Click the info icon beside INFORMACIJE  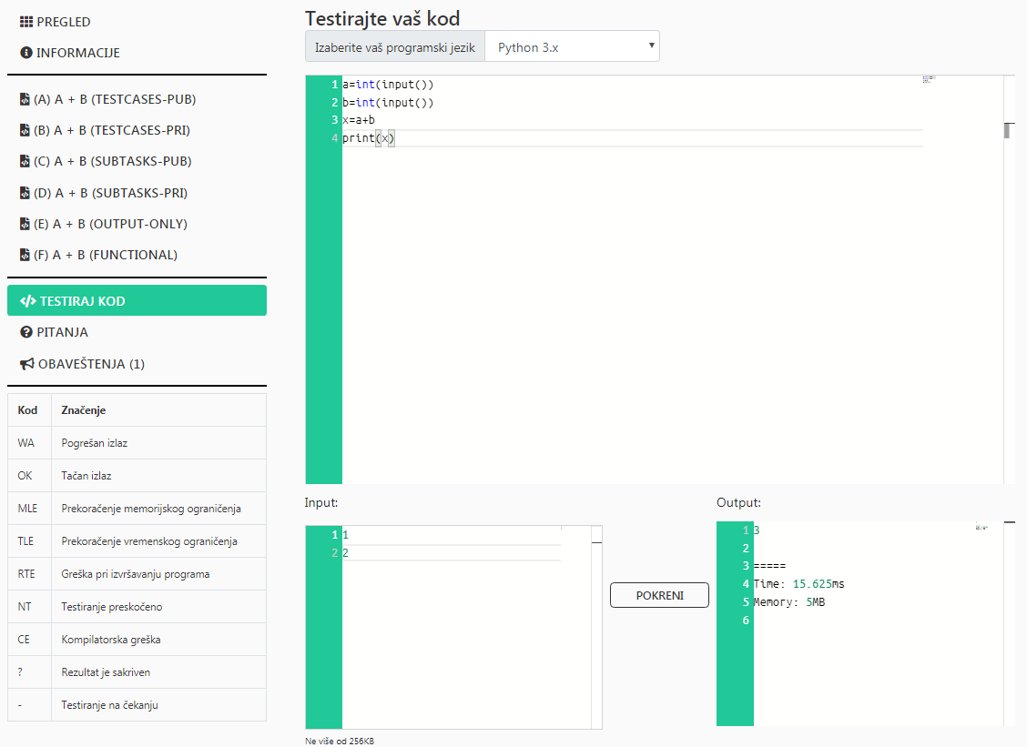tap(26, 53)
